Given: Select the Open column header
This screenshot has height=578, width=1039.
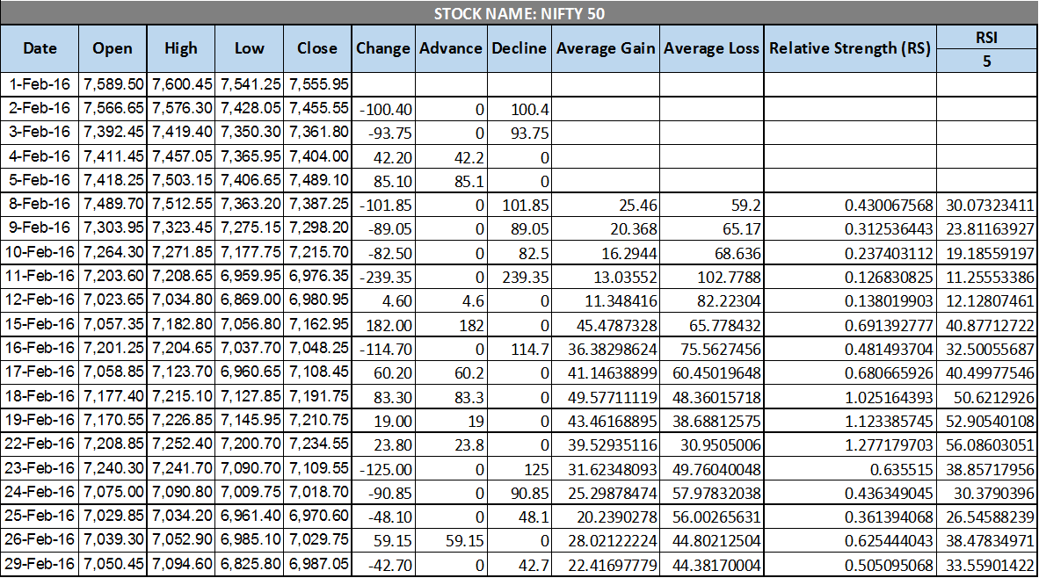Looking at the screenshot, I should coord(113,48).
